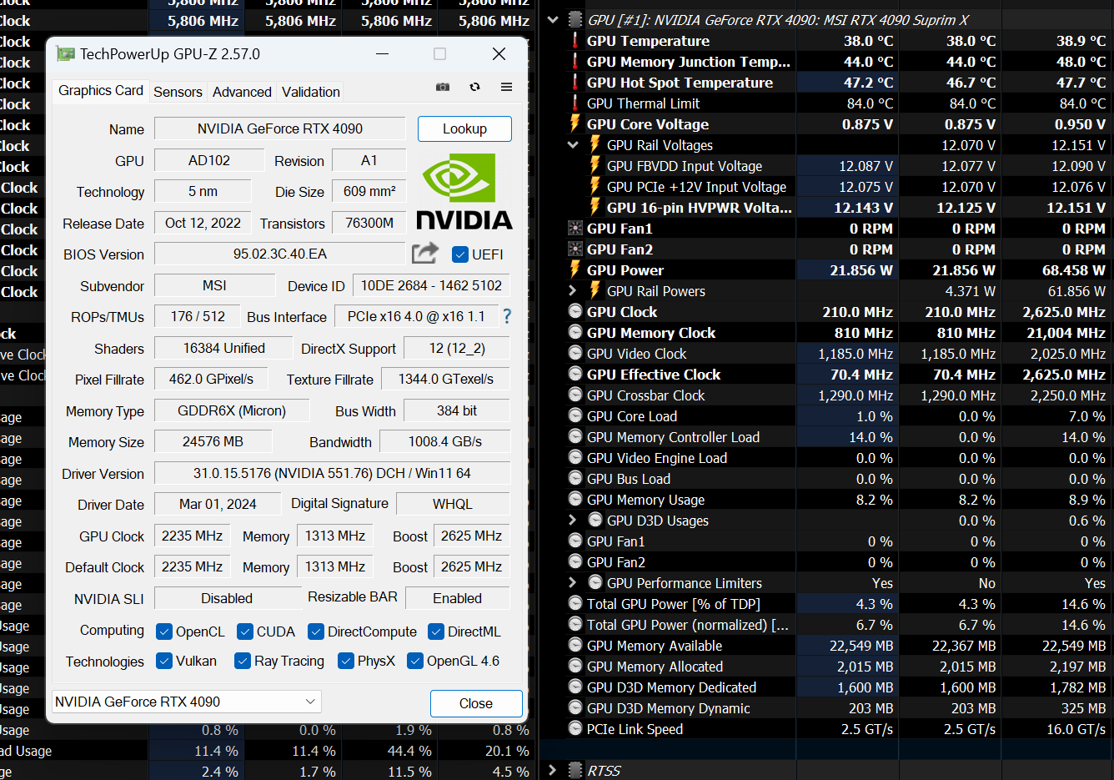The height and width of the screenshot is (780, 1114).
Task: Expand the RTSS section
Action: coord(553,771)
